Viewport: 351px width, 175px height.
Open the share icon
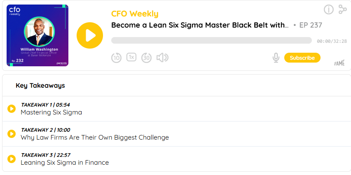tap(342, 9)
